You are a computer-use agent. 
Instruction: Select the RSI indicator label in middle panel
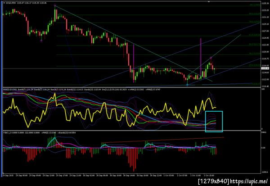pos(9,90)
